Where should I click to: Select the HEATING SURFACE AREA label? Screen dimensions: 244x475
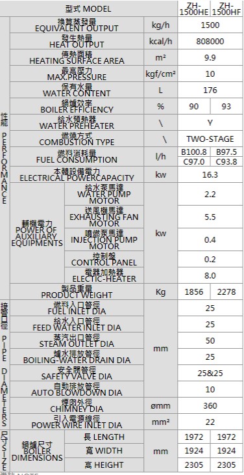(77, 58)
